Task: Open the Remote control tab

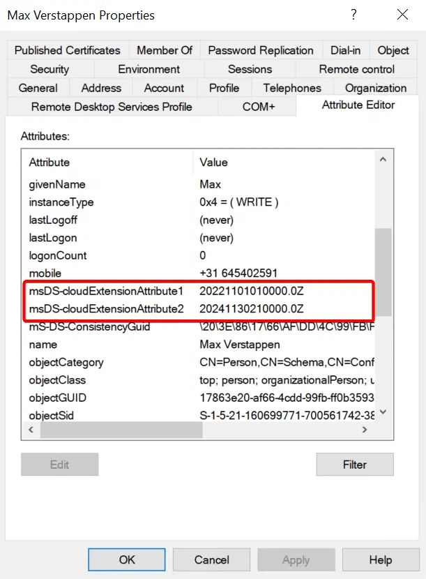Action: [356, 69]
